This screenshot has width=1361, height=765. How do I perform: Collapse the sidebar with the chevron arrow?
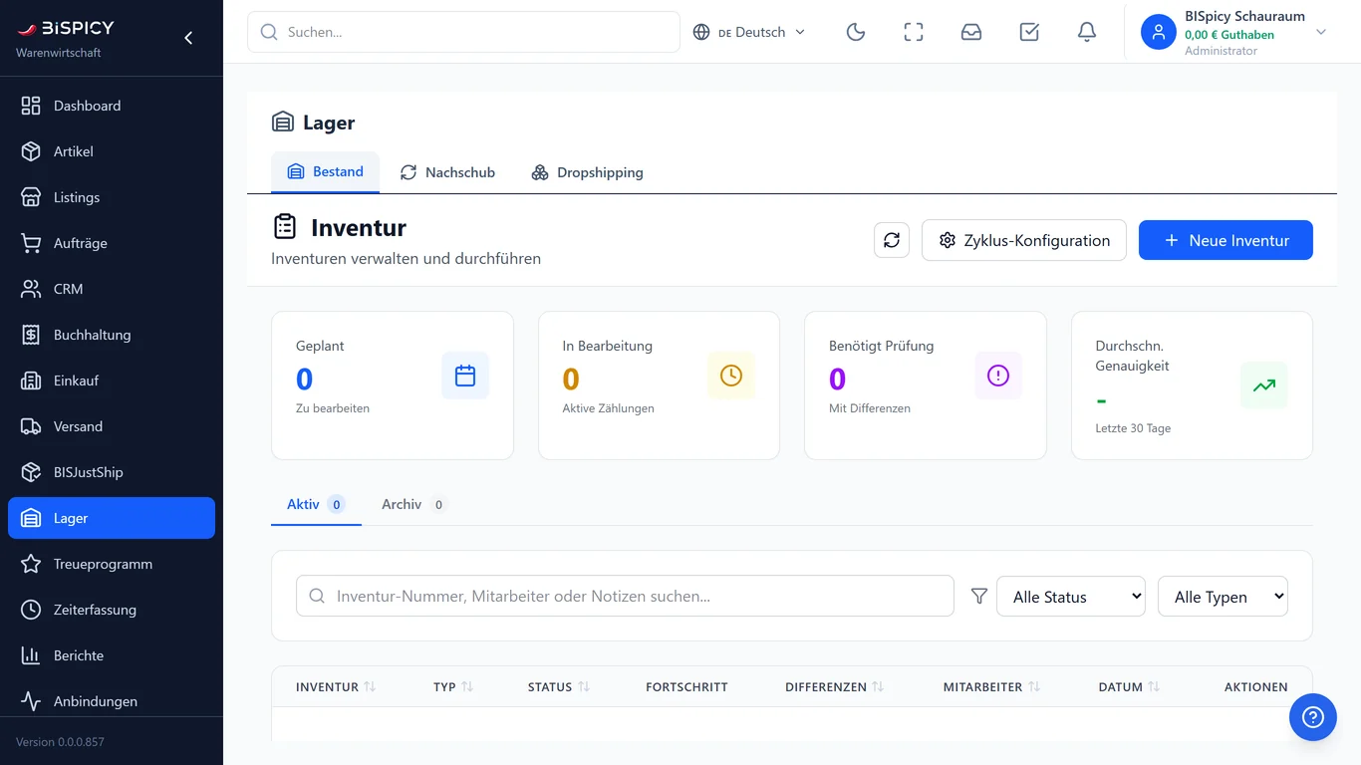pos(188,38)
